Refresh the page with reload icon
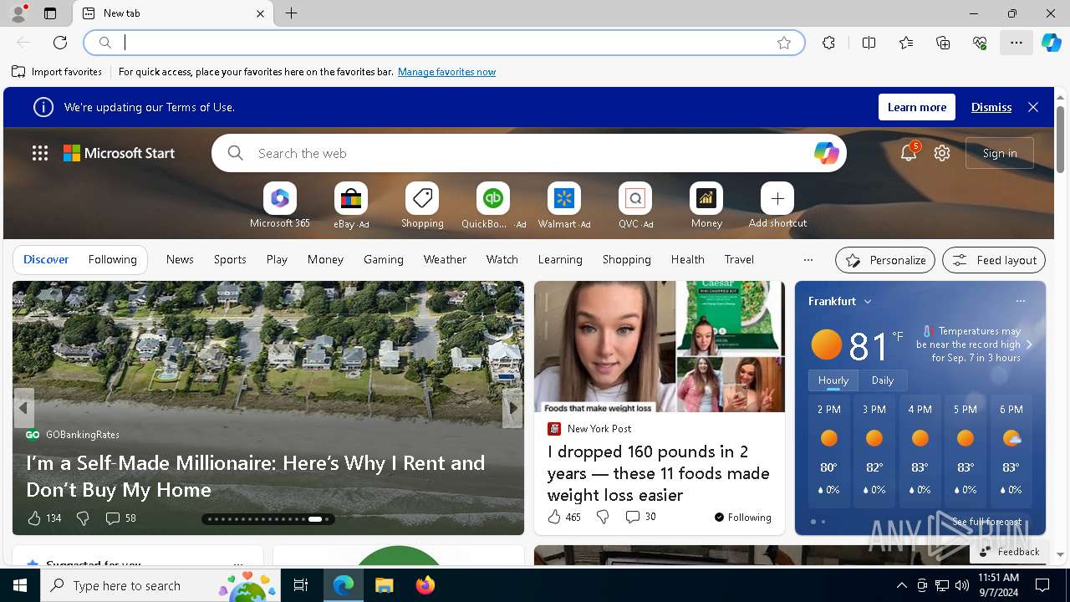This screenshot has height=602, width=1070. [x=60, y=43]
